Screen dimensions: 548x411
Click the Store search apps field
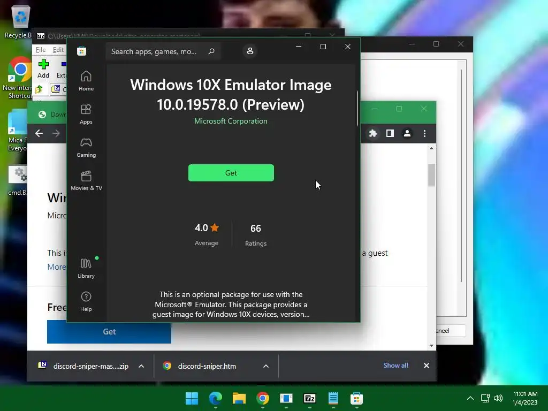(x=163, y=51)
